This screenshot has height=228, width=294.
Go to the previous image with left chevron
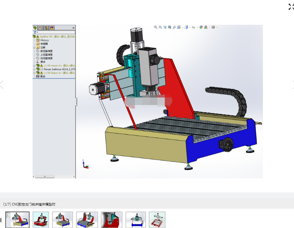1,84
